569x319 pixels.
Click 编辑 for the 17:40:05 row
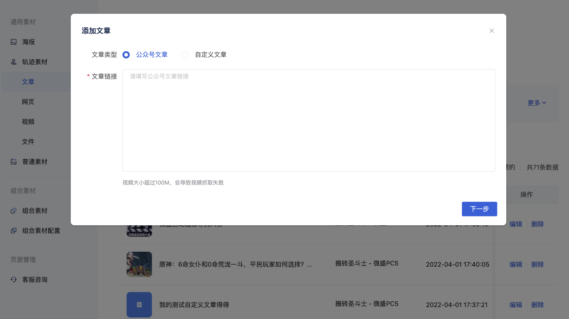point(516,264)
